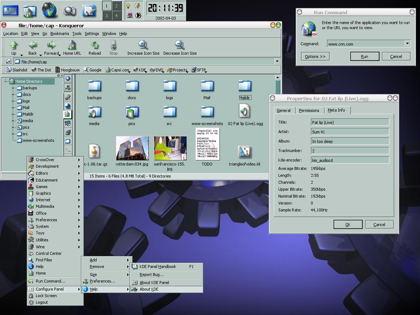Switch to virtual desktop 2 in pager
The image size is (420, 315).
(117, 6)
